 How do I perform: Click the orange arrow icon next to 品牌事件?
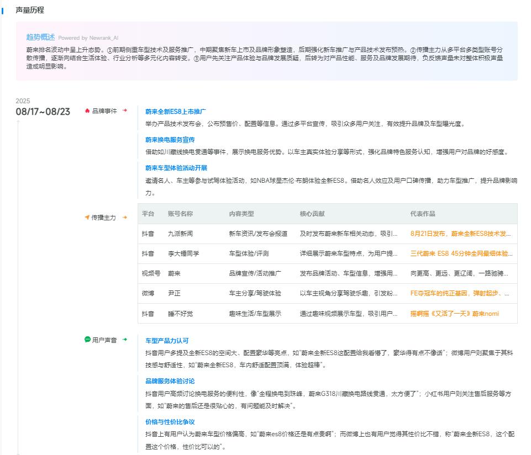125,110
